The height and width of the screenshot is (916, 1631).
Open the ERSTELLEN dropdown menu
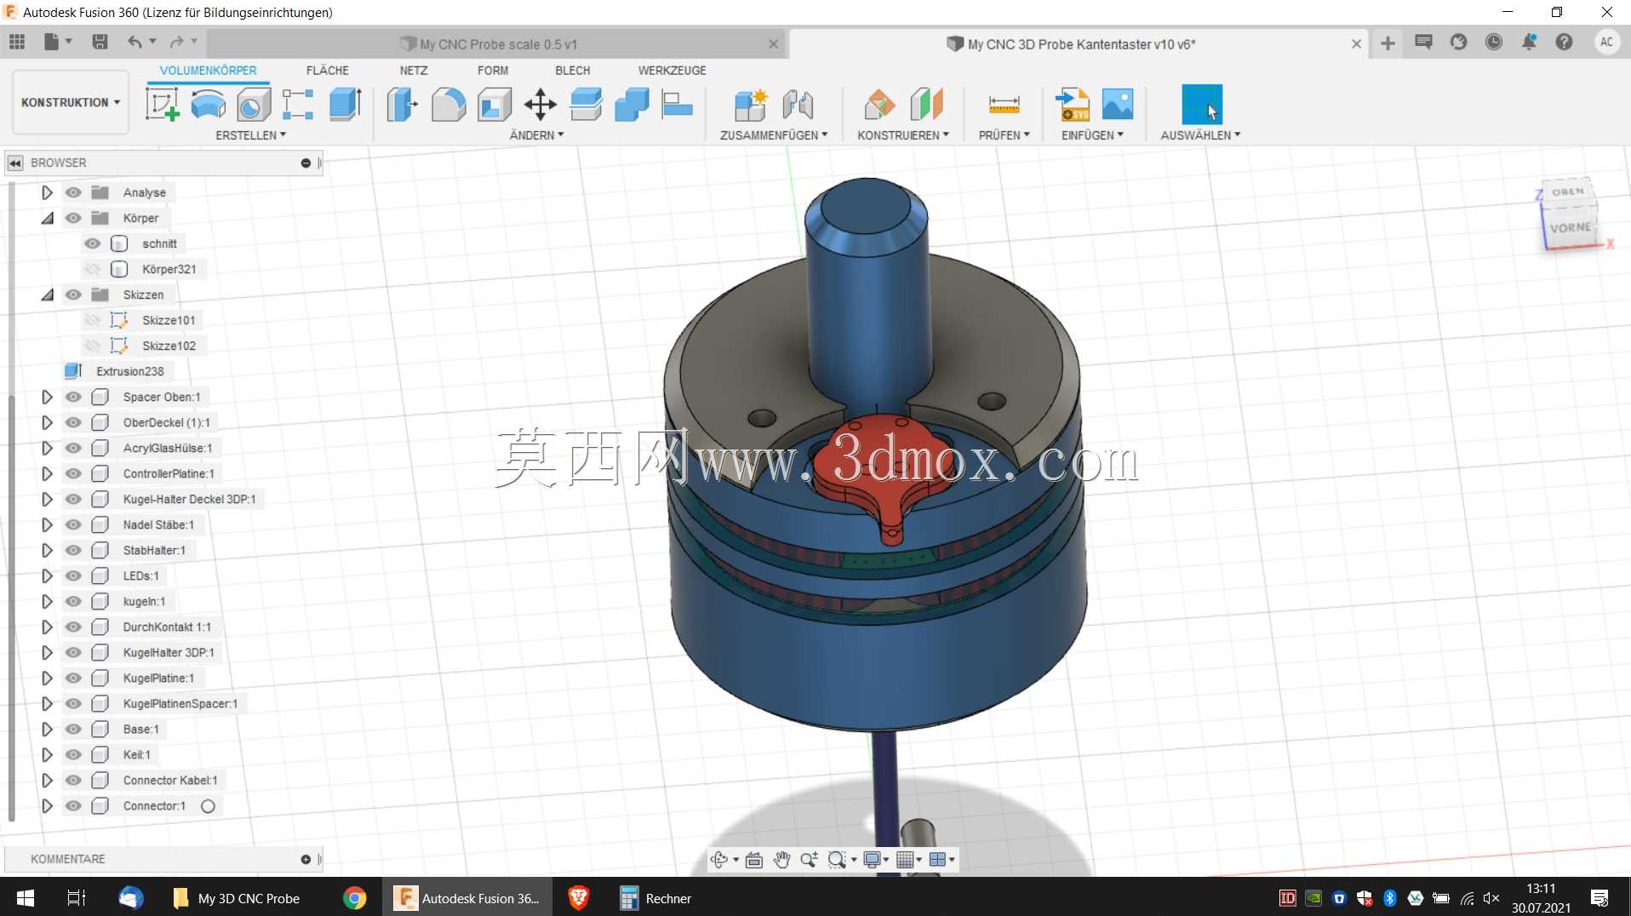tap(250, 135)
